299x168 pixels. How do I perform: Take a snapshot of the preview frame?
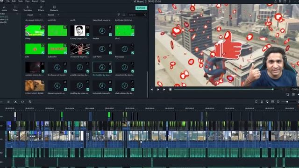293,94
